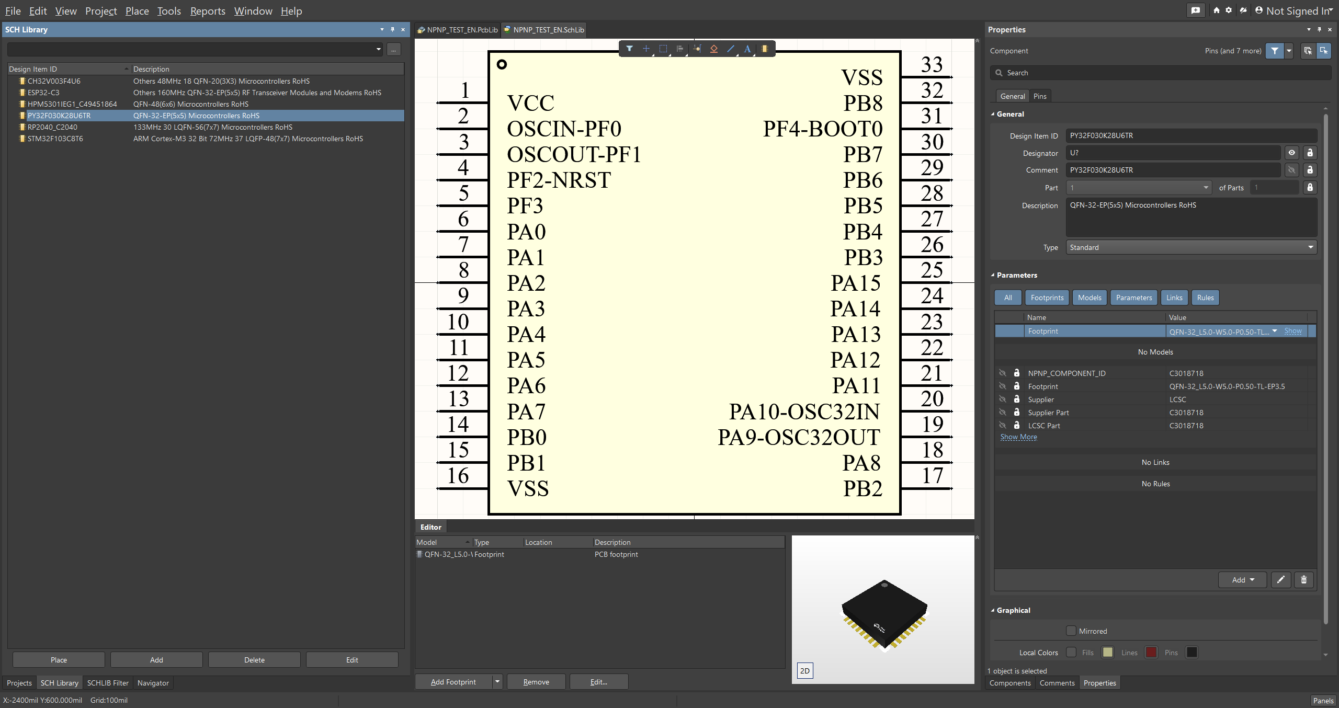This screenshot has width=1339, height=708.
Task: Click the Search field in Properties
Action: 1161,73
